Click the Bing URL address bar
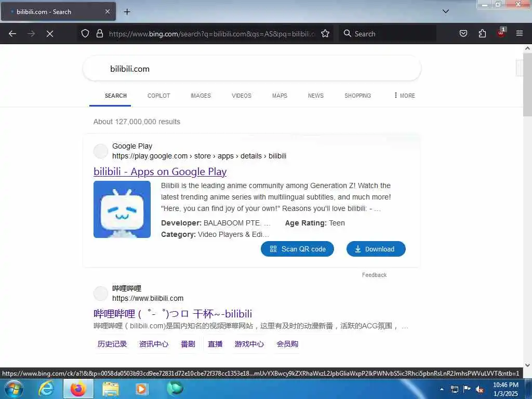The height and width of the screenshot is (399, 532). click(212, 34)
